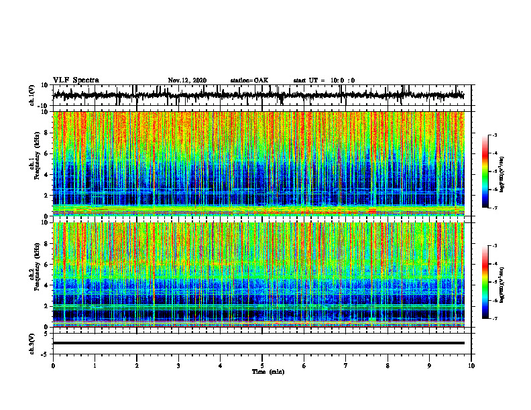Click the "6" kHz tick of ch.1 spectrogram

[x=46, y=153]
